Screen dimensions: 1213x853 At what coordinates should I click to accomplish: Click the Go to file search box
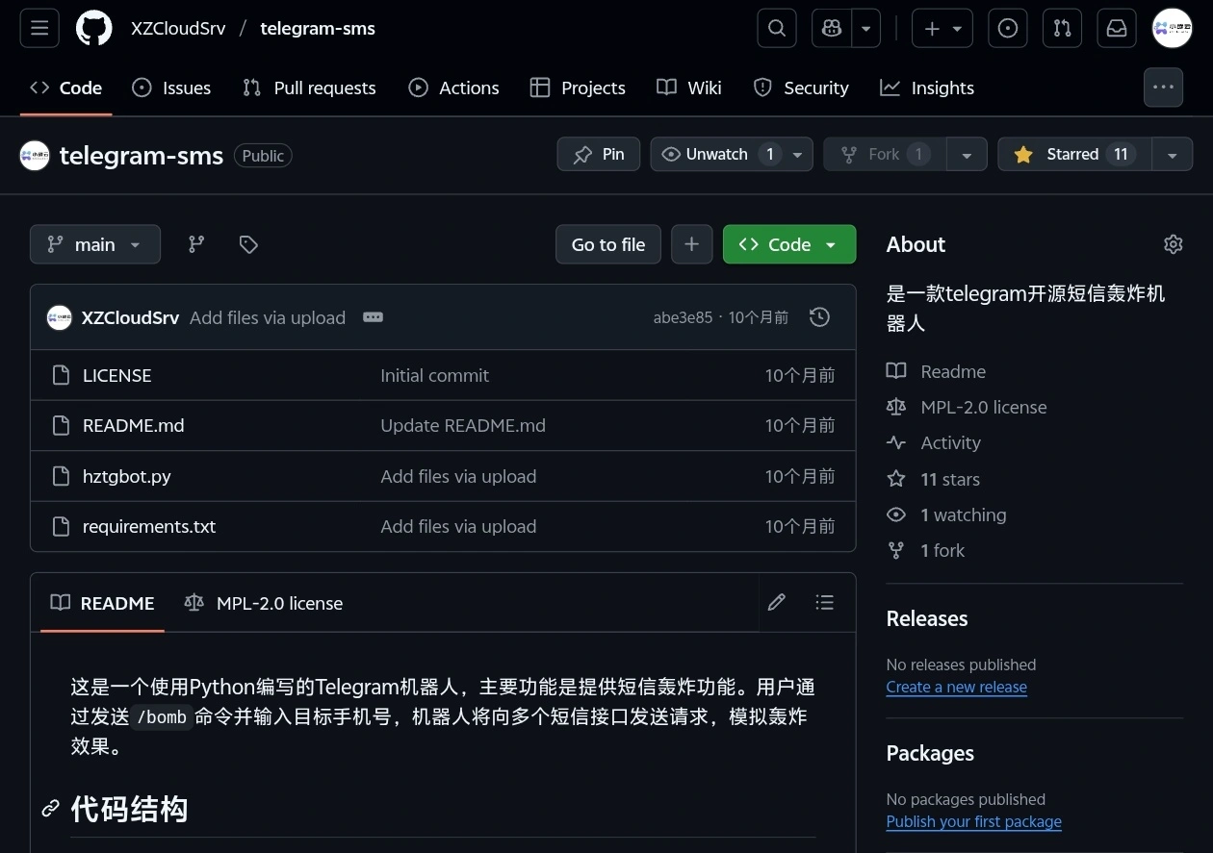point(607,244)
